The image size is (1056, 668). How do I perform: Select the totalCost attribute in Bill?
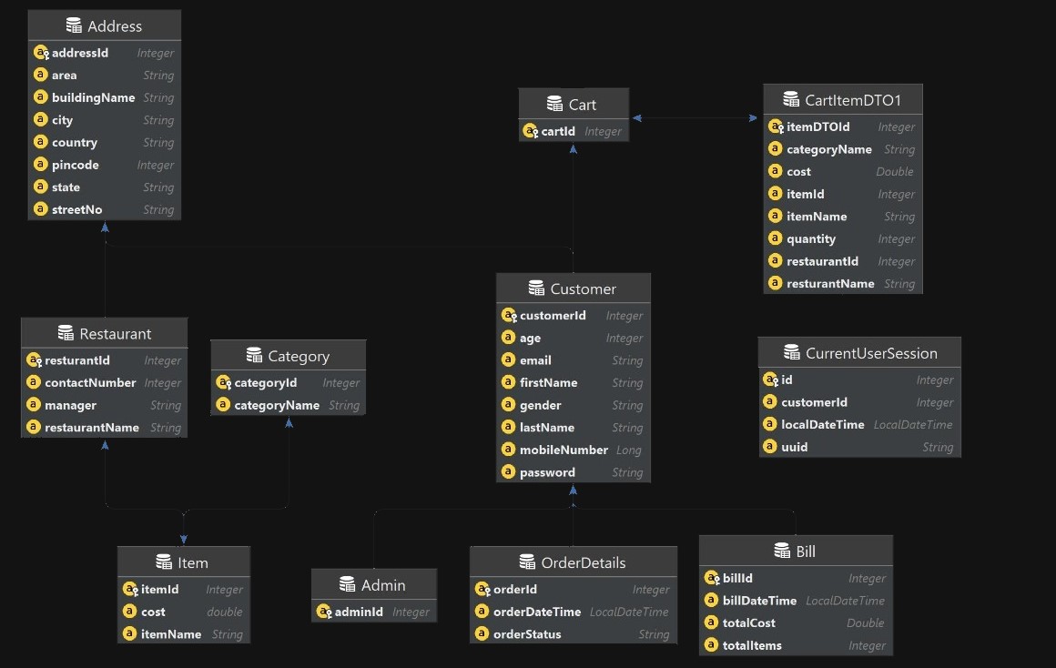point(749,622)
